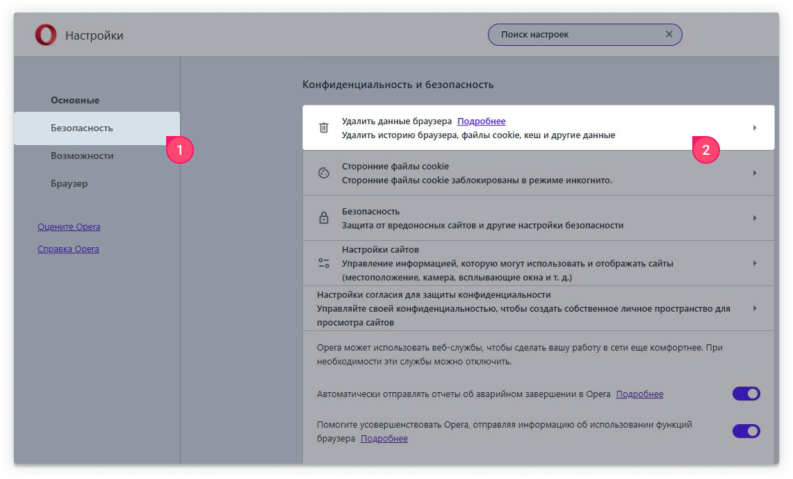The height and width of the screenshot is (479, 793).
Task: Clear search field with the X icon
Action: click(x=669, y=35)
